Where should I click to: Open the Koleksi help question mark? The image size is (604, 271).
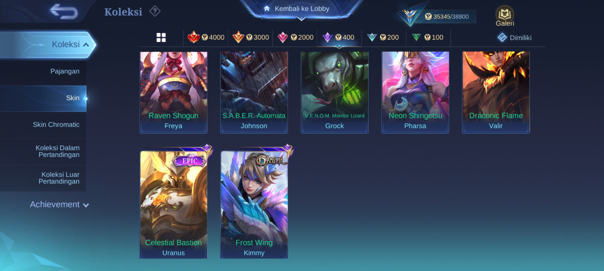155,12
